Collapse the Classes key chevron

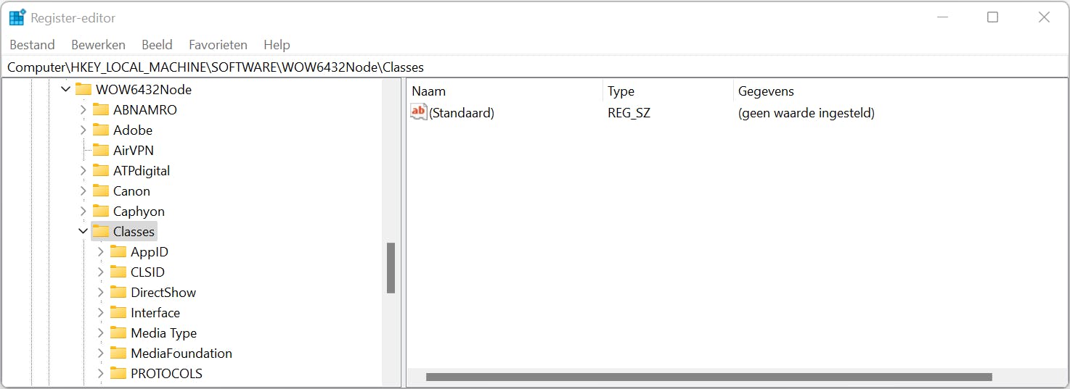pyautogui.click(x=83, y=232)
